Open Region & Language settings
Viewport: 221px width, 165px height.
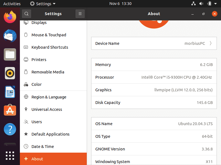coord(53,97)
